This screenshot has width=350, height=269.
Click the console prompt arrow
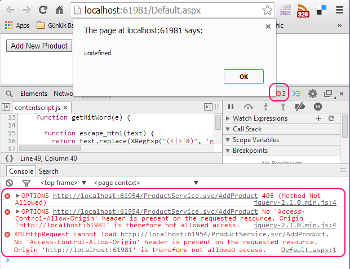tap(7, 260)
